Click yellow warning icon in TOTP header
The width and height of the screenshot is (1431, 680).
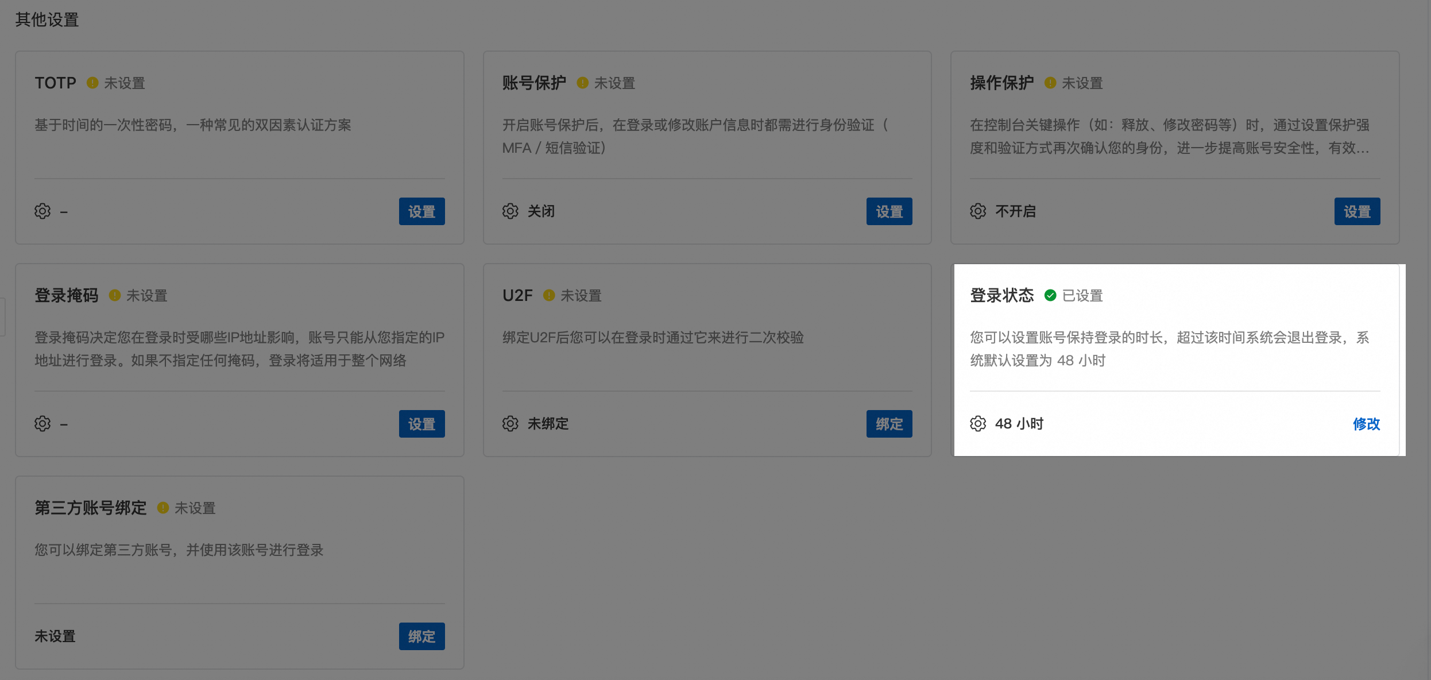coord(92,83)
